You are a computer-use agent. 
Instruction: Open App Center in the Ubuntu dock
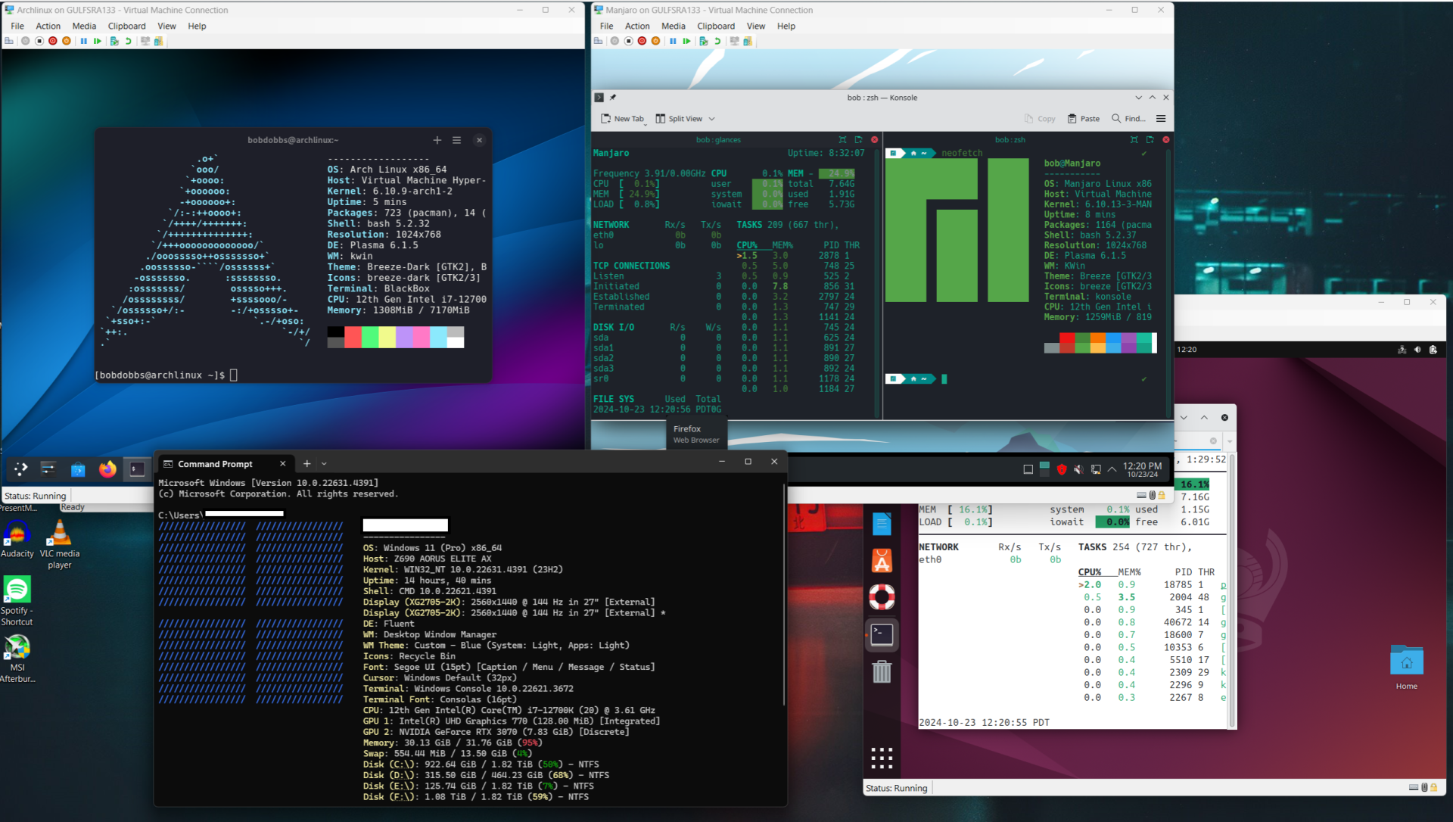click(x=882, y=560)
